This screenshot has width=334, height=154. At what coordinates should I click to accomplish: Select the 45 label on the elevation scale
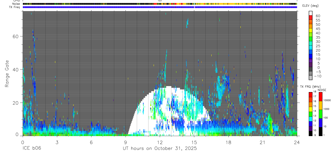click(x=318, y=29)
